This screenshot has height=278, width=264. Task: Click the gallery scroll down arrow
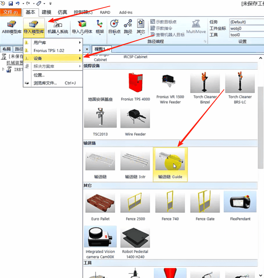pyautogui.click(x=261, y=275)
